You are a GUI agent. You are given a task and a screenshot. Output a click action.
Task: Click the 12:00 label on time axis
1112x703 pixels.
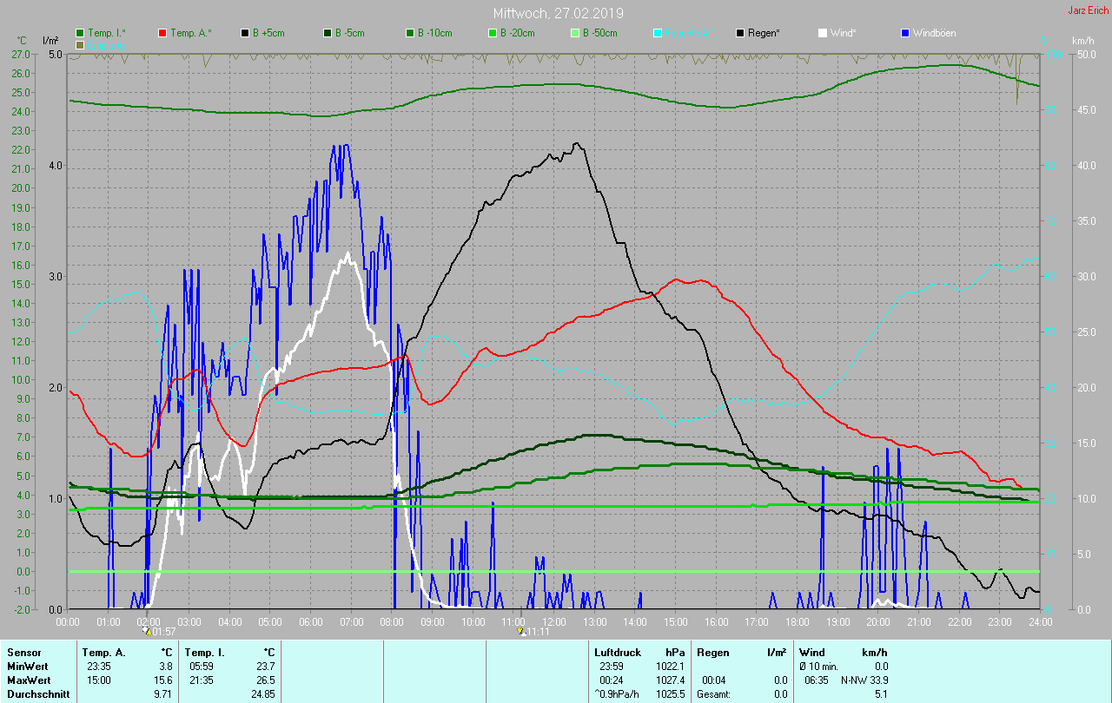click(554, 621)
